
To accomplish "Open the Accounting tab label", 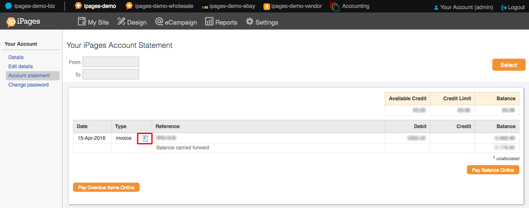I will coord(356,6).
